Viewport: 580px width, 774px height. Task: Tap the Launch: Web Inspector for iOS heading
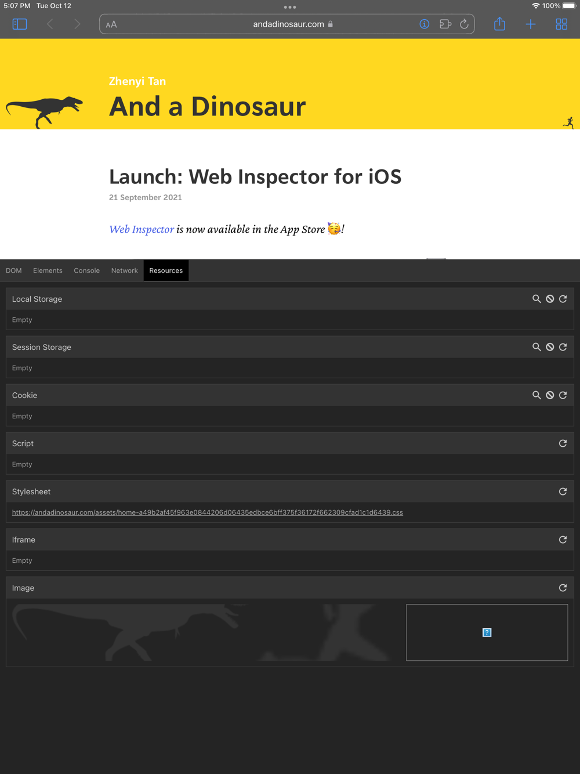255,176
